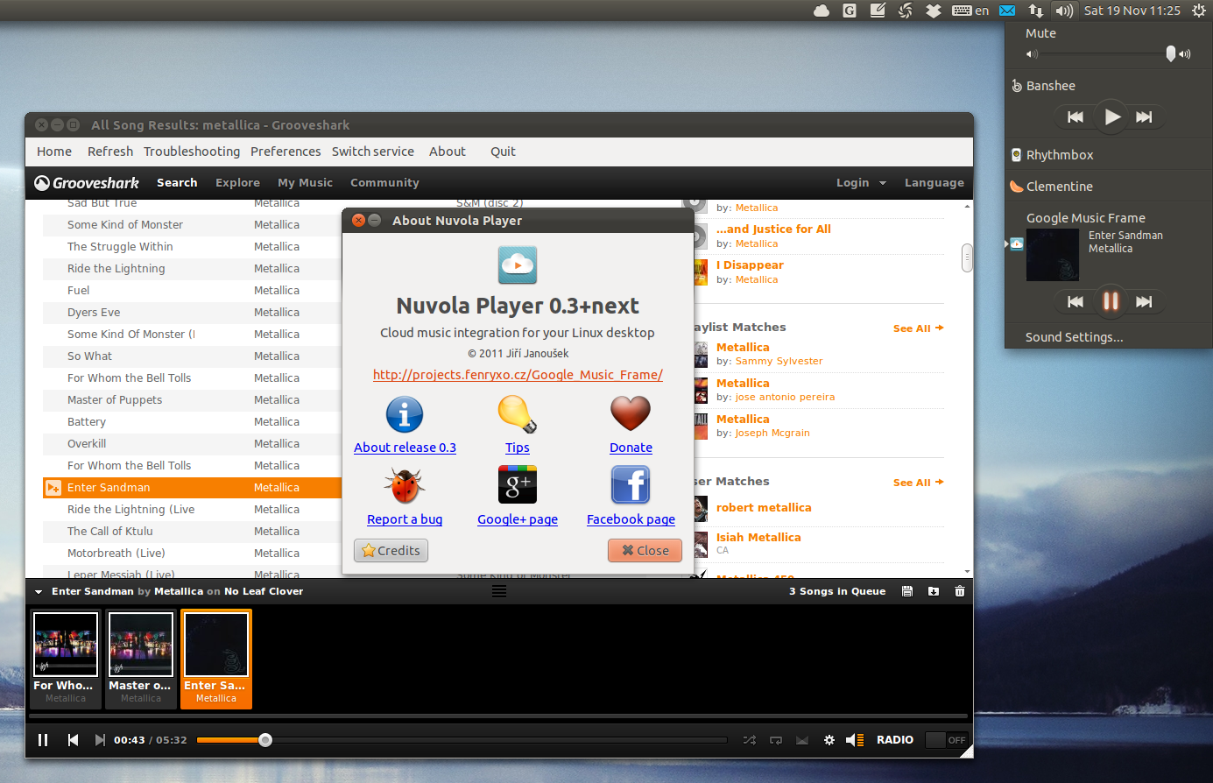Screen dimensions: 1213x783
Task: Open the Login dropdown arrow
Action: [883, 183]
